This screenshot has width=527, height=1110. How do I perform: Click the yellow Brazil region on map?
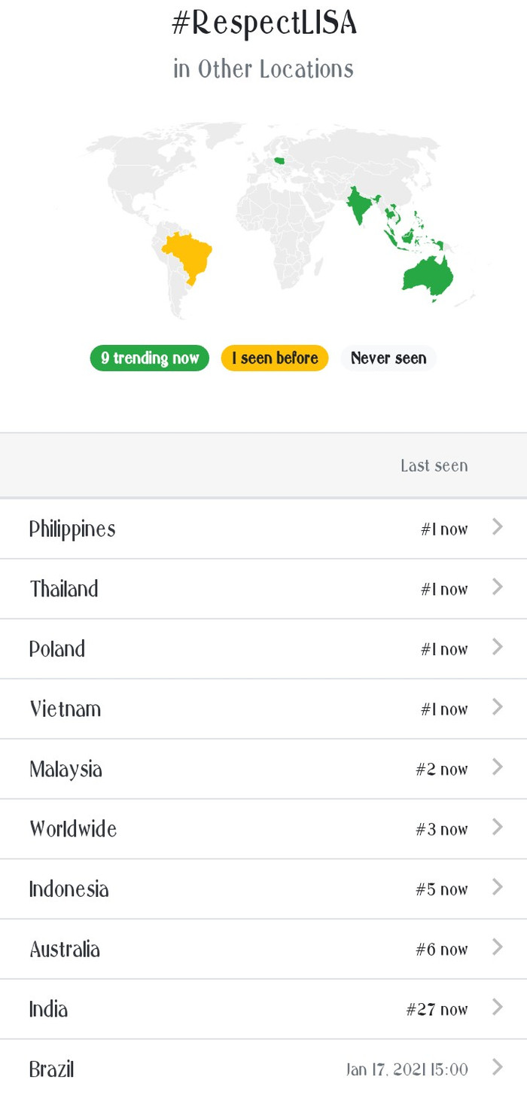pyautogui.click(x=188, y=255)
